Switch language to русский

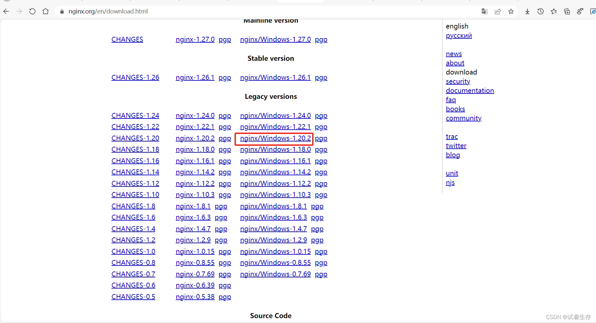pos(459,35)
